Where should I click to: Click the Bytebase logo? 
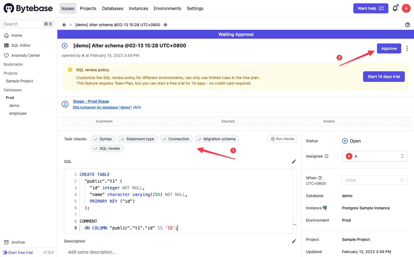point(28,8)
